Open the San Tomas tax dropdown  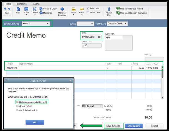[100, 106]
